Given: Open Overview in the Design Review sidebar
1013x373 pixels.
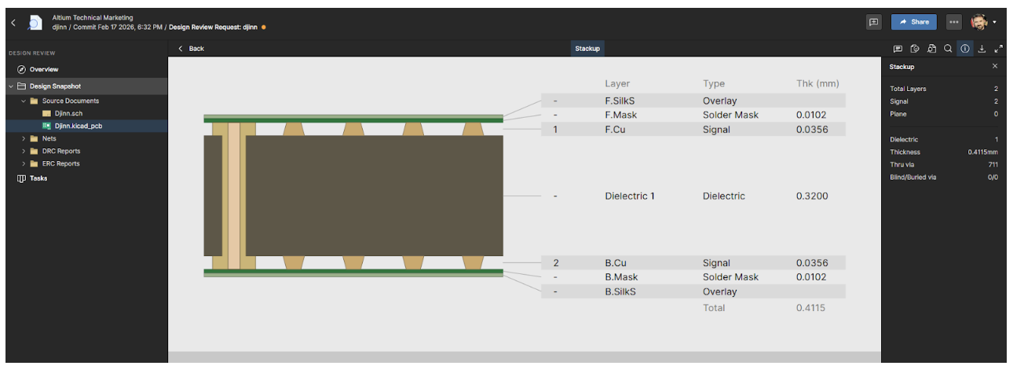Looking at the screenshot, I should (43, 69).
